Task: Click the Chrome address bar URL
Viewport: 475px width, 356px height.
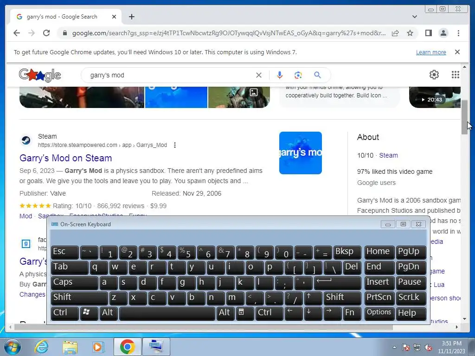Action: 229,33
